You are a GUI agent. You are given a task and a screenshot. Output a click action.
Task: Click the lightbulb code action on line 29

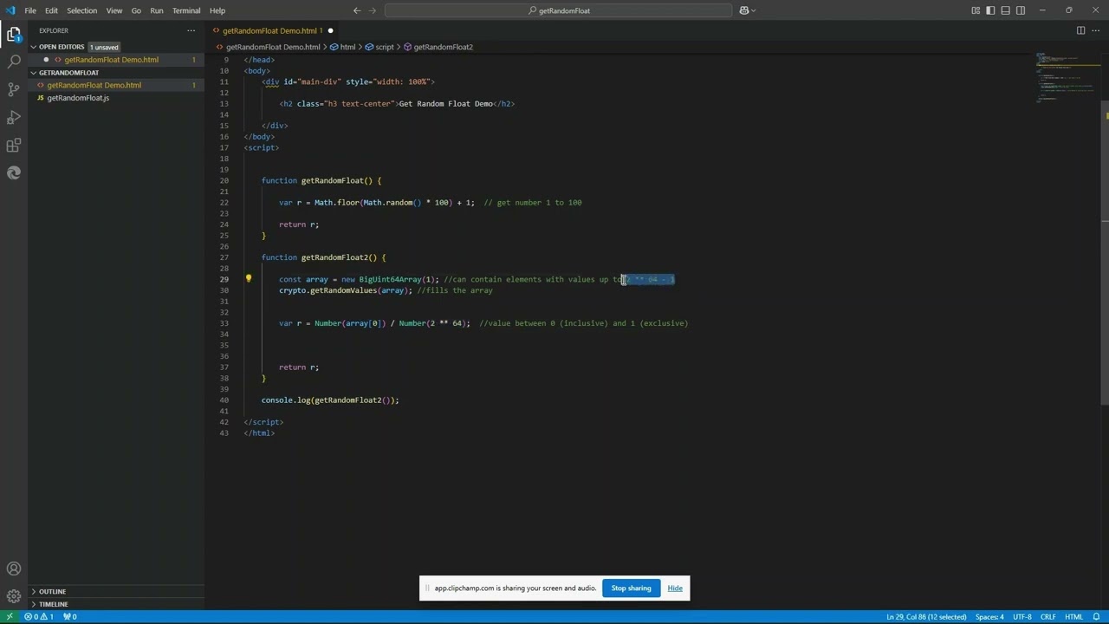pos(248,279)
